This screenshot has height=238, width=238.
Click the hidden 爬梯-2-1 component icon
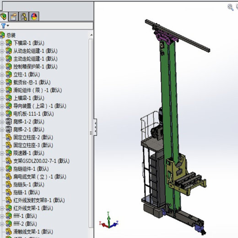click(9, 130)
